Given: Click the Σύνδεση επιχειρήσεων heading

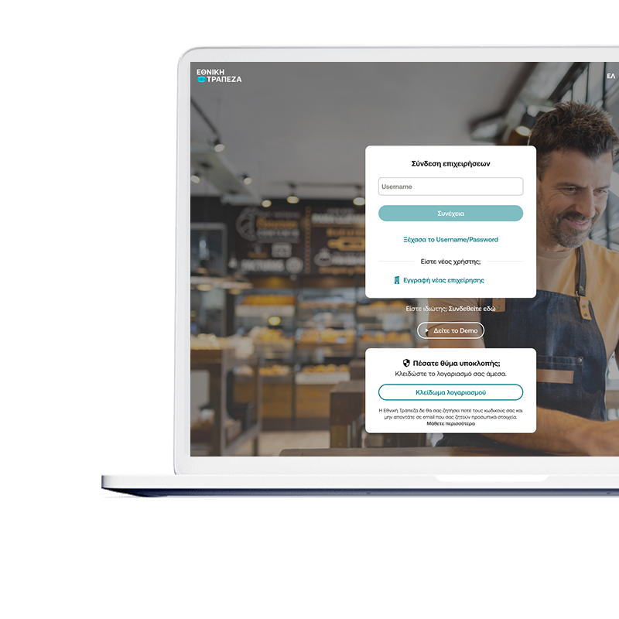Looking at the screenshot, I should 450,164.
